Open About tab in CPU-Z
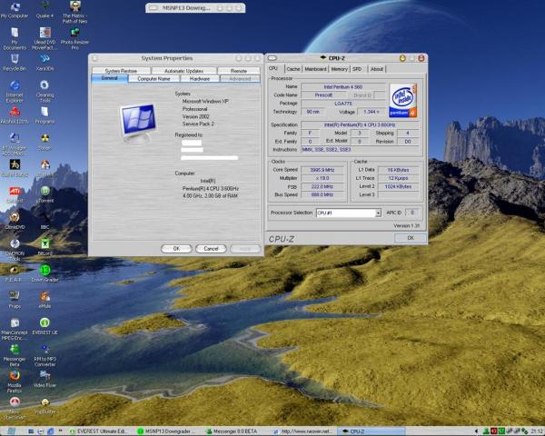This screenshot has height=436, width=545. 376,69
